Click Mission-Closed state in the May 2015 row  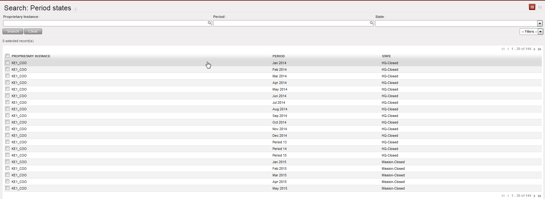point(393,188)
